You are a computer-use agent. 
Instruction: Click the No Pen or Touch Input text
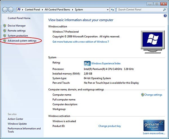tap(111, 83)
